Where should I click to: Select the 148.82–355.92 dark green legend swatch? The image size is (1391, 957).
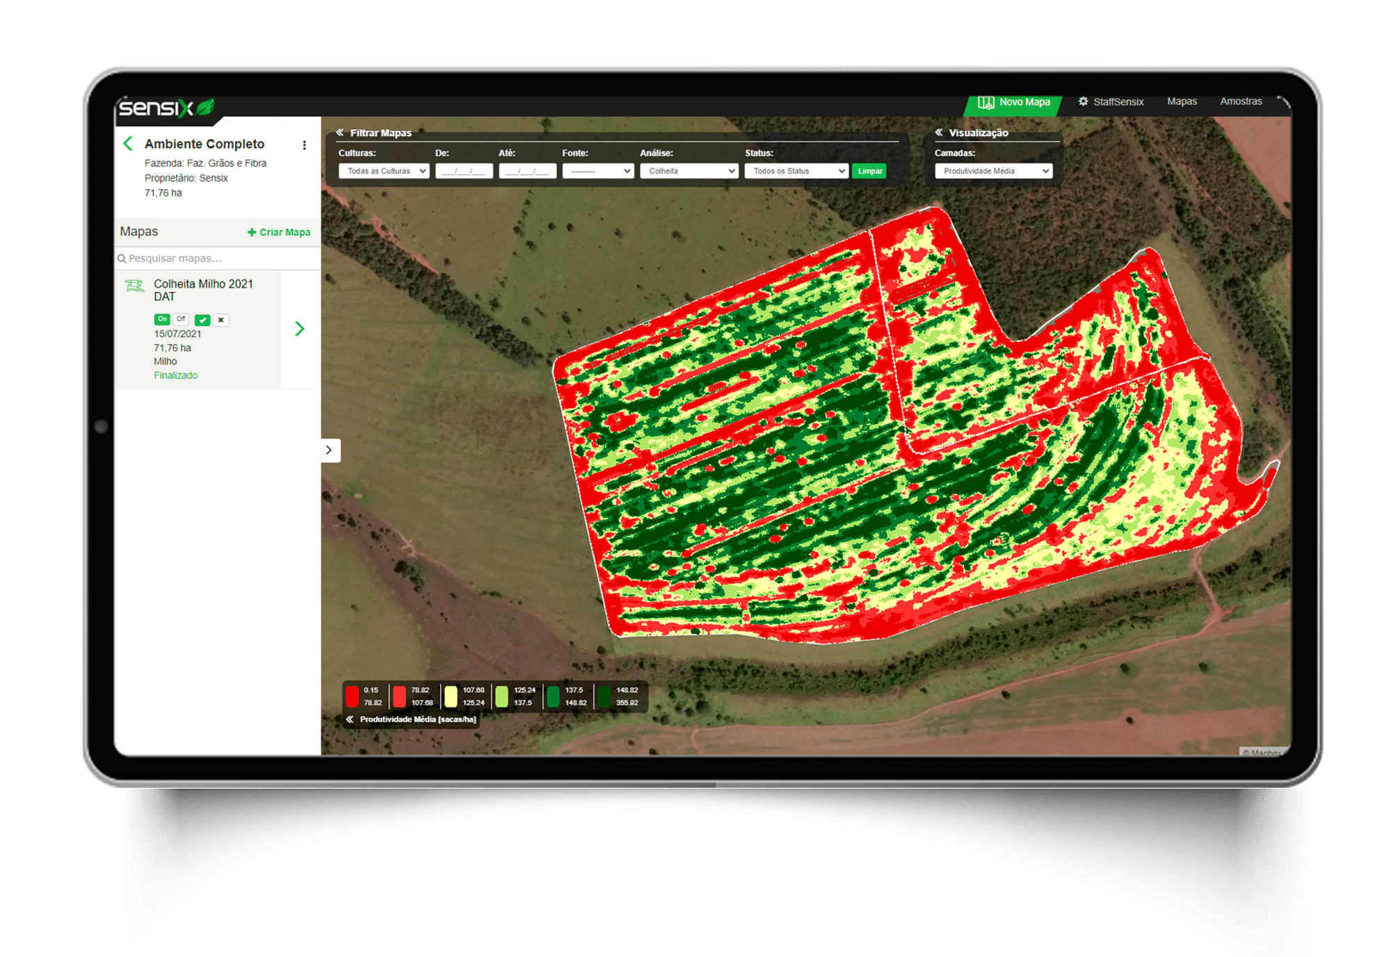(604, 696)
